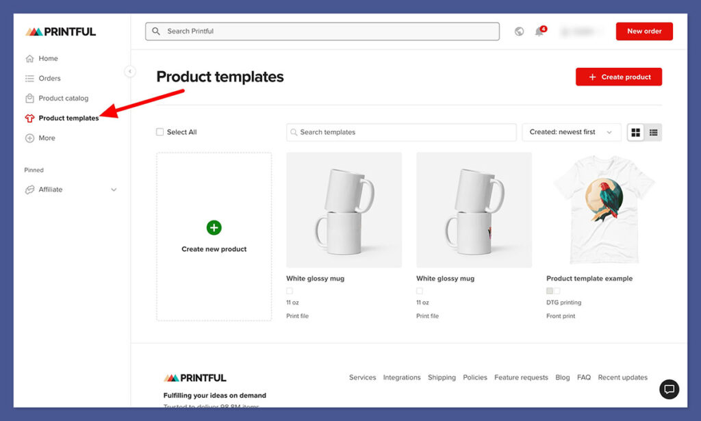The image size is (701, 421).
Task: Switch to list view layout
Action: coord(654,132)
